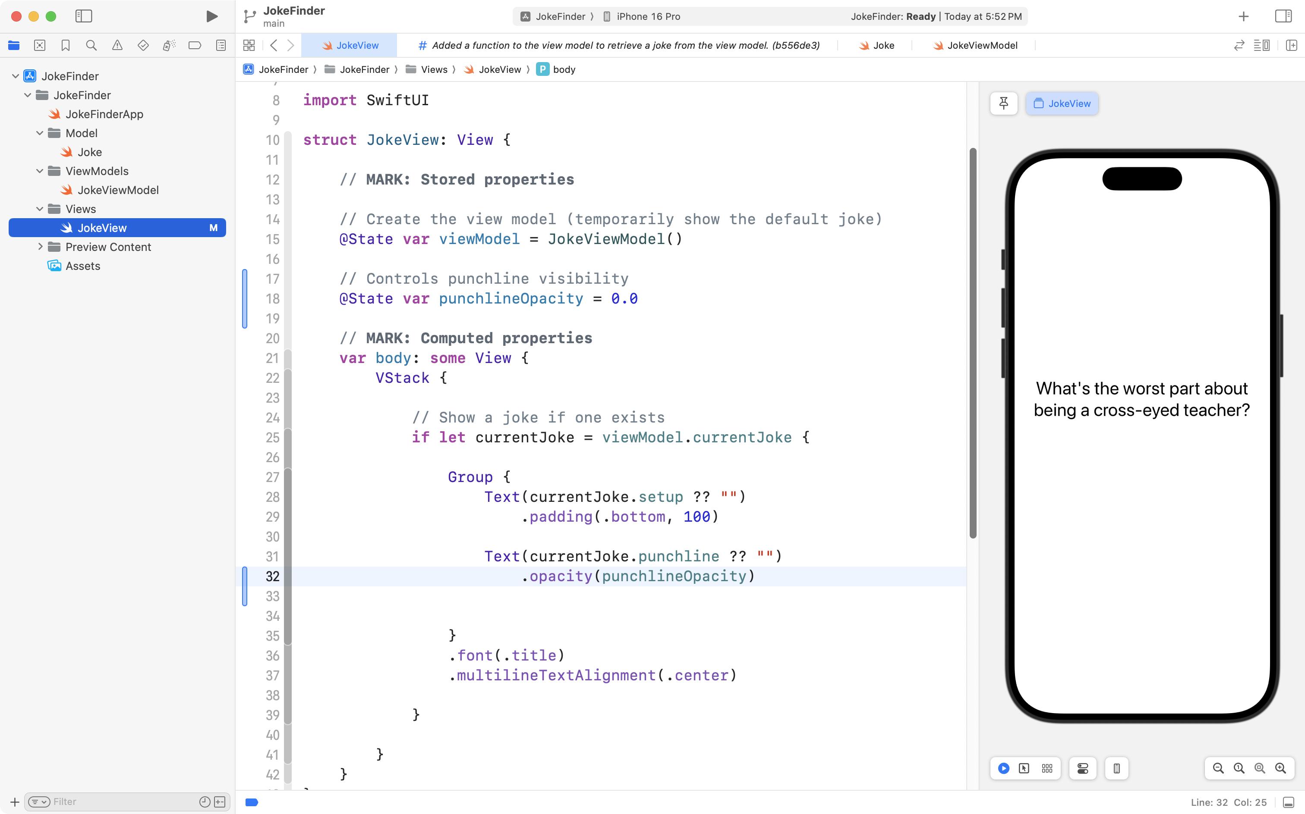This screenshot has width=1305, height=814.
Task: Open the Issue navigator warning icon
Action: (x=117, y=45)
